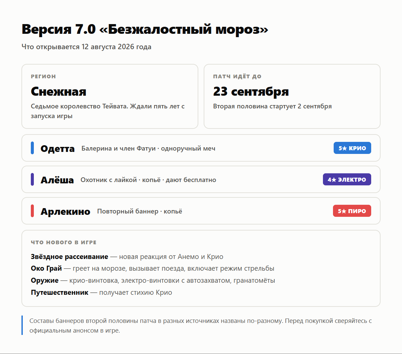Click the description «Повторный баннер · копьё»

click(140, 211)
